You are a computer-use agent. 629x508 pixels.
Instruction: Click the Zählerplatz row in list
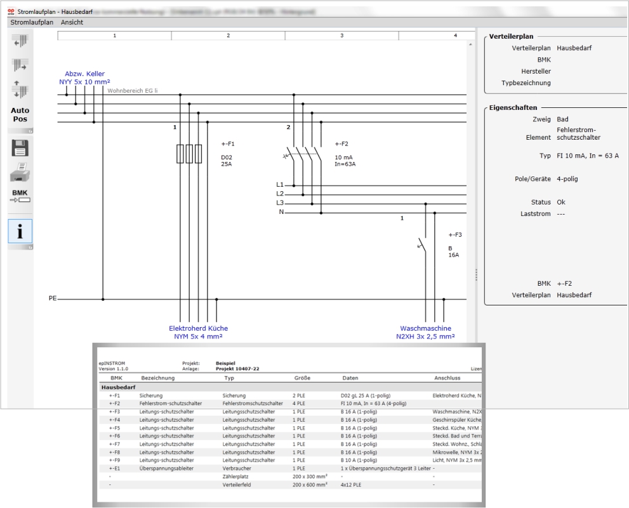(290, 477)
